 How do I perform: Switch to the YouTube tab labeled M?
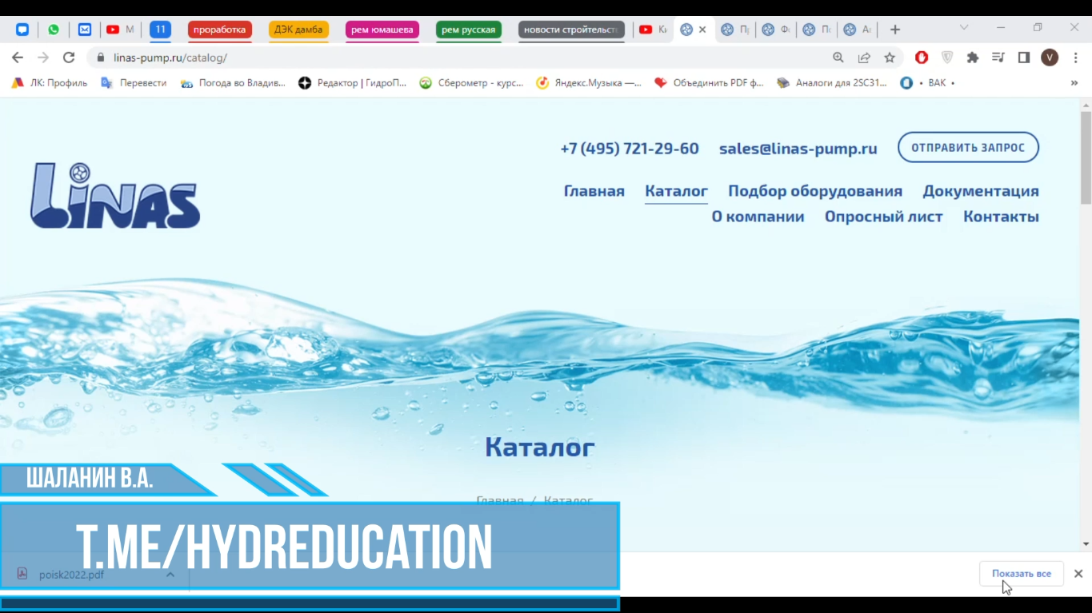pos(120,30)
